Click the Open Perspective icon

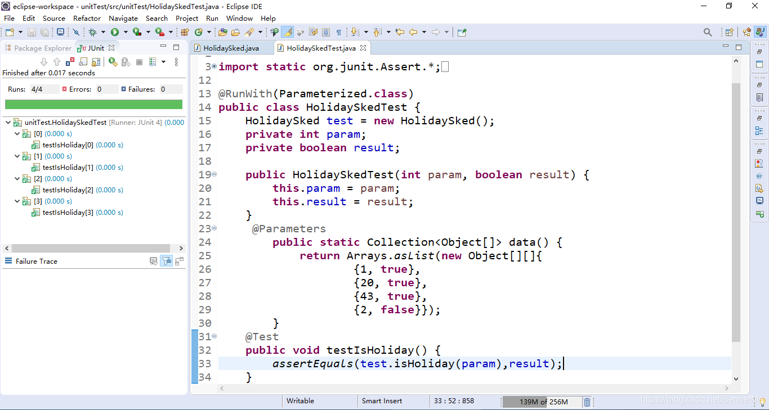[730, 33]
